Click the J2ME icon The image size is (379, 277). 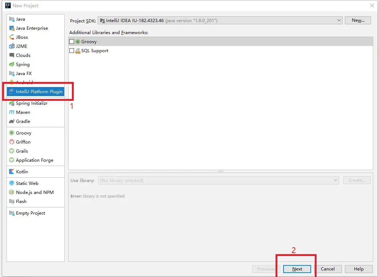coord(12,46)
